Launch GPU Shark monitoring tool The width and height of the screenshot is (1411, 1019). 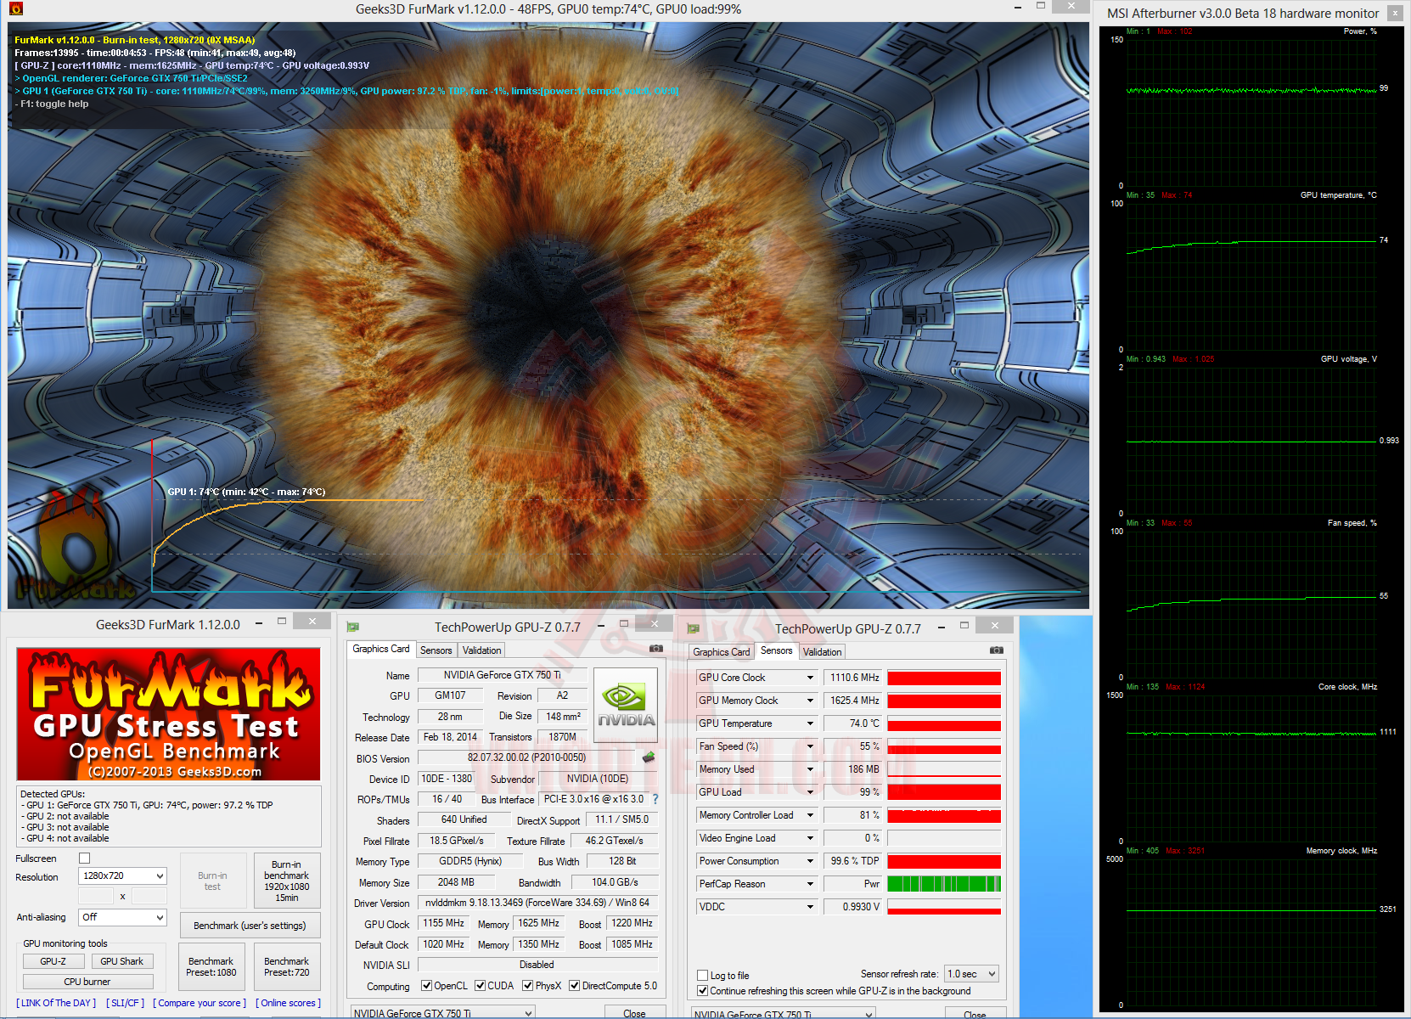122,961
